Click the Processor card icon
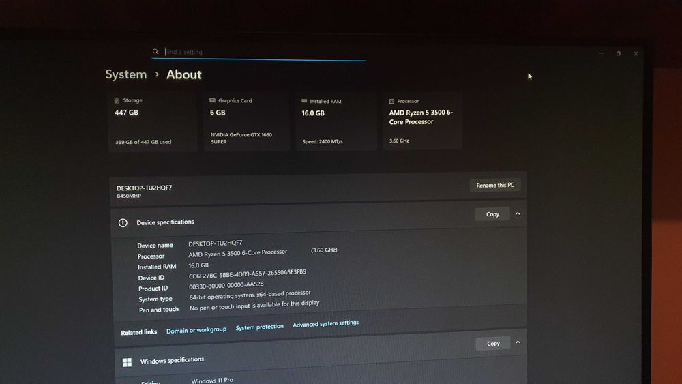 391,102
